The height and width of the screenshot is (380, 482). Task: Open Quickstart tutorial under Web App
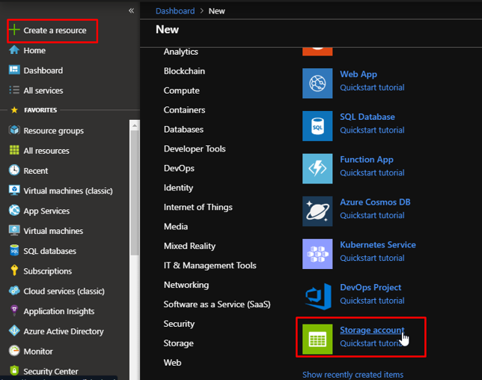pos(372,88)
